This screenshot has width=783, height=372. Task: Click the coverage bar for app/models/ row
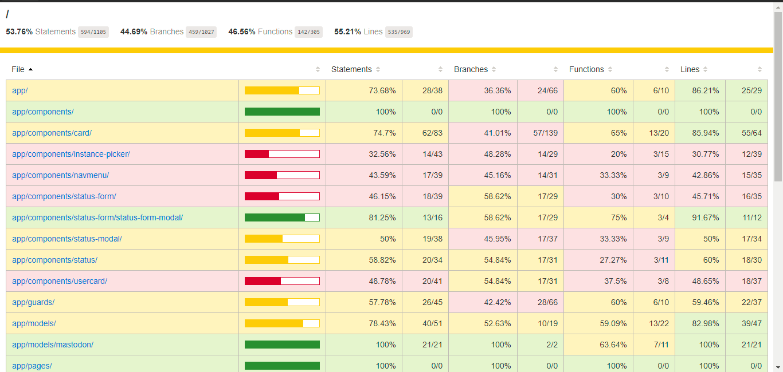[282, 323]
